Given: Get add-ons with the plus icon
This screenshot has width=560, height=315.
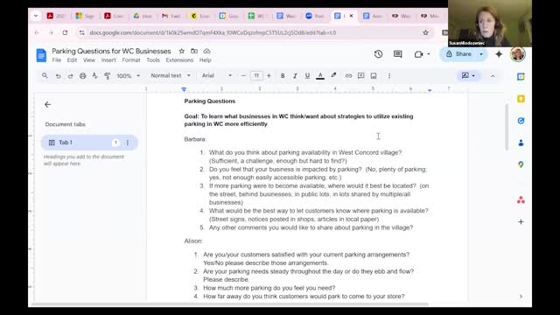Looking at the screenshot, I should coord(521,221).
